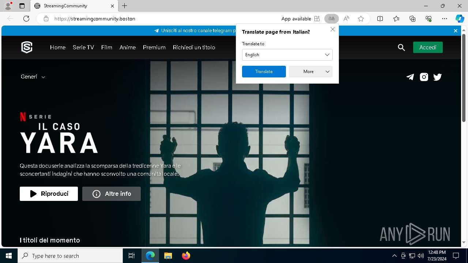Add this page to favorites
This screenshot has width=468, height=263.
click(x=361, y=19)
